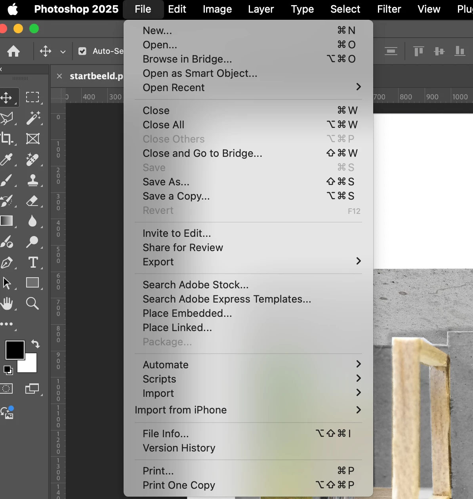
Task: Open the Photoshop 2025 app menu
Action: click(x=76, y=9)
